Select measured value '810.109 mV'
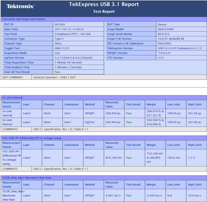This screenshot has width=207, height=202. tap(114, 157)
